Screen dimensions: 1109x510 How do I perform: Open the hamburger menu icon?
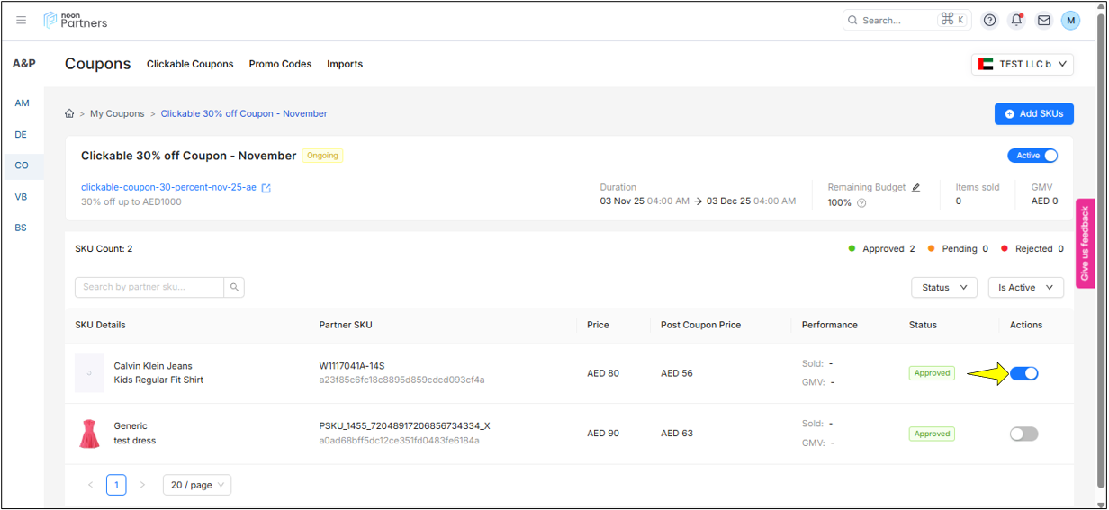(x=22, y=20)
